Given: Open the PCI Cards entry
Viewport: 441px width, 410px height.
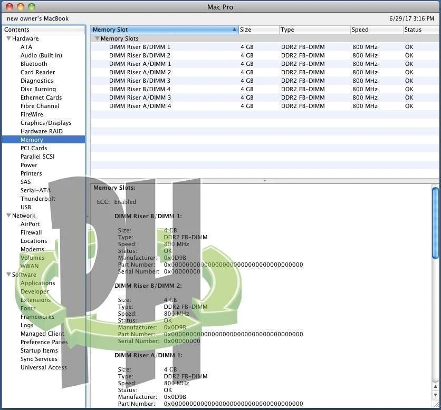Looking at the screenshot, I should coord(34,148).
